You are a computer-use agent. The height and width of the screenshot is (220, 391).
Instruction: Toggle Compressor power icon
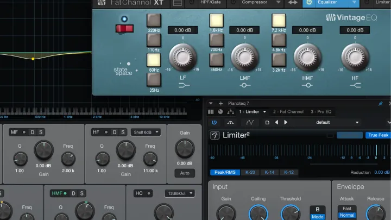pos(233,2)
